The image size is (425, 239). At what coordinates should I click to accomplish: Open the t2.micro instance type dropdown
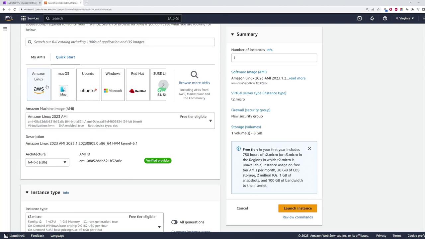coord(95,223)
